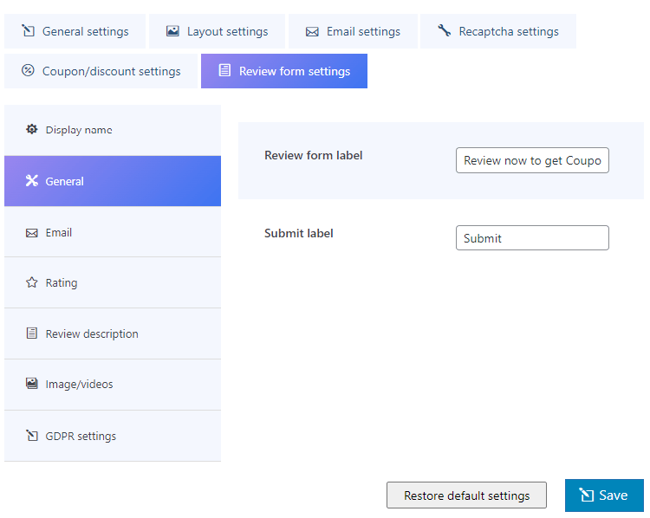
Task: Click the sidebar Email envelope icon
Action: pos(32,233)
